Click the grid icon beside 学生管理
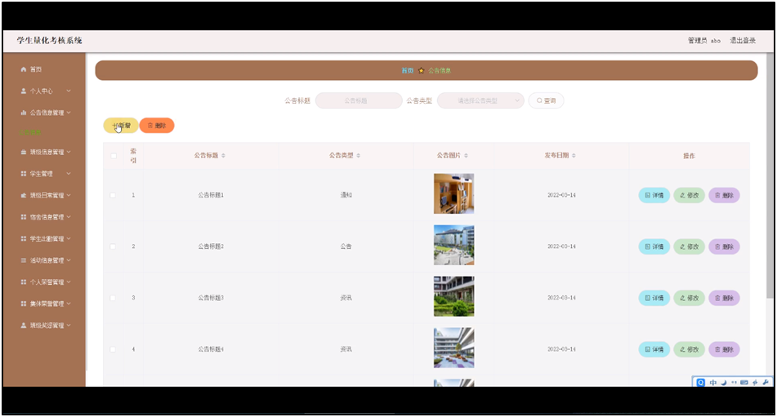Image resolution: width=777 pixels, height=417 pixels. pos(24,174)
